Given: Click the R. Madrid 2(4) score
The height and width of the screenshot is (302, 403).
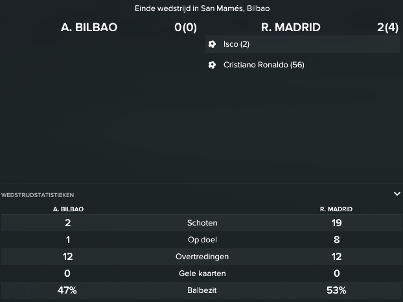Looking at the screenshot, I should tap(387, 27).
